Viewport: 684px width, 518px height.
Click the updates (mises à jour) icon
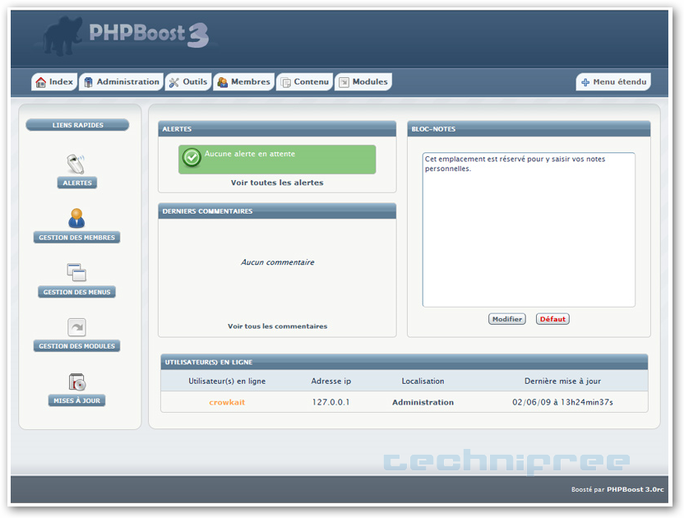coord(76,382)
